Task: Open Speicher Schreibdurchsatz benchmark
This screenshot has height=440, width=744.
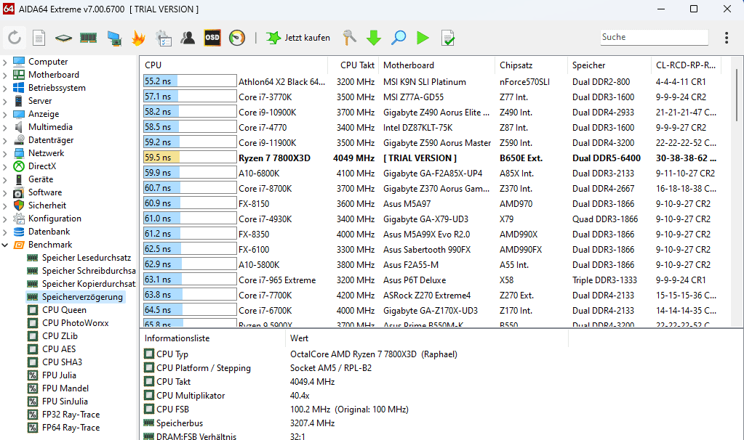Action: (88, 271)
